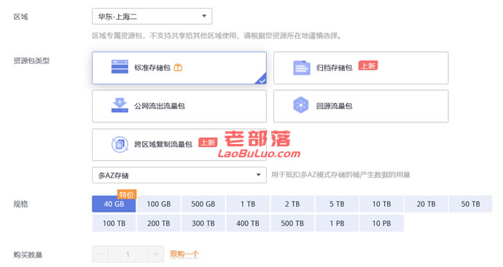Click the standard storage stack icon
The image size is (503, 267).
point(120,67)
